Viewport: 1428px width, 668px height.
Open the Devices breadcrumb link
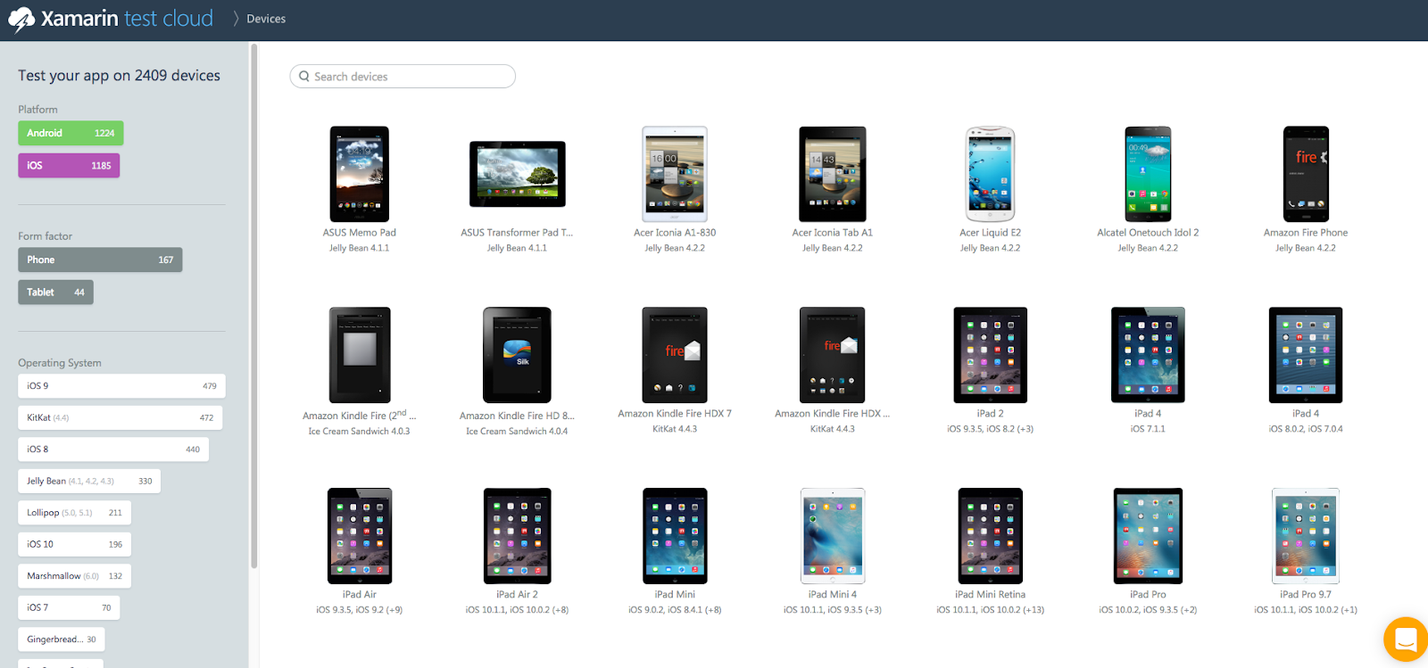coord(266,19)
